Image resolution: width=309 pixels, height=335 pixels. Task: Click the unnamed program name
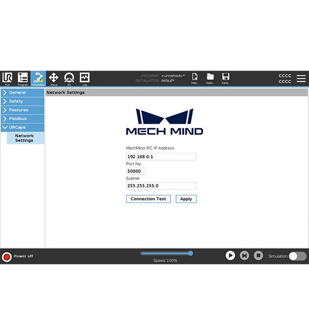point(173,76)
